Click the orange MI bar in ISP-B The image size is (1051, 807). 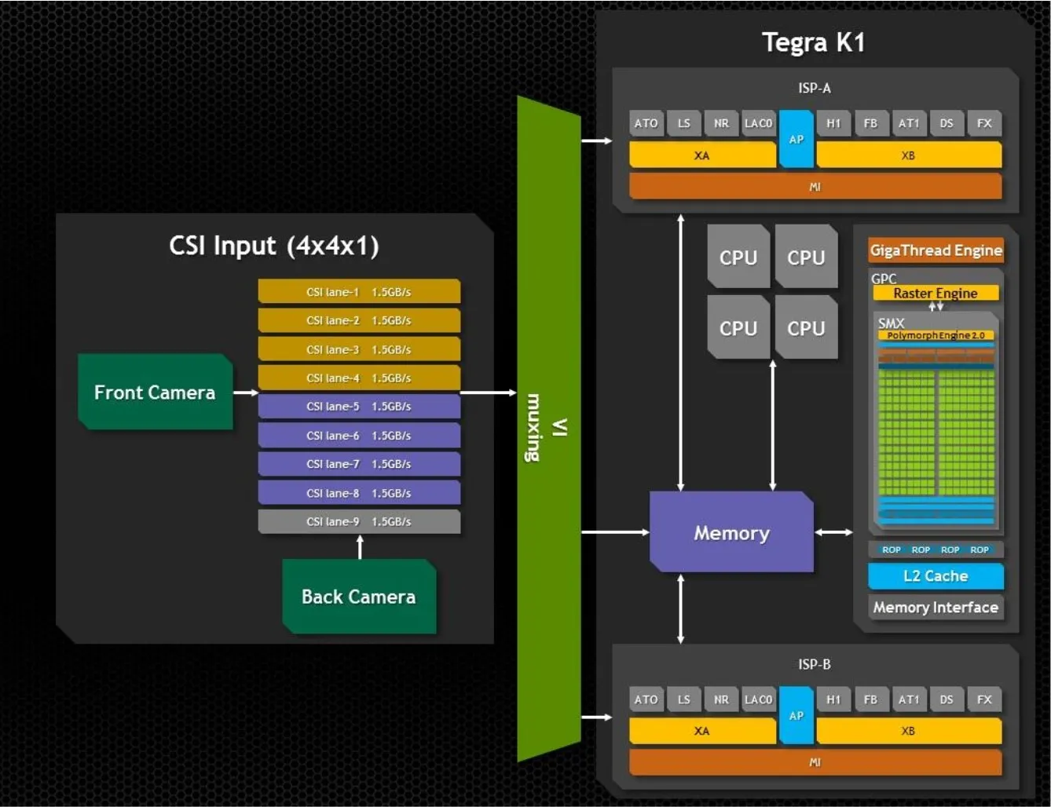[815, 762]
